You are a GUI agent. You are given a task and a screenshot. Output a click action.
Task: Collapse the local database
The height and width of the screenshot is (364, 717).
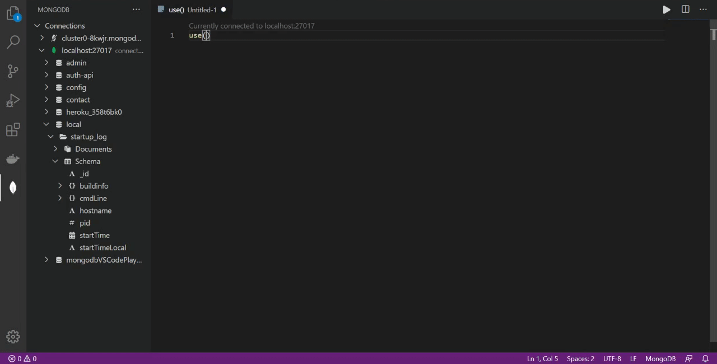[46, 124]
